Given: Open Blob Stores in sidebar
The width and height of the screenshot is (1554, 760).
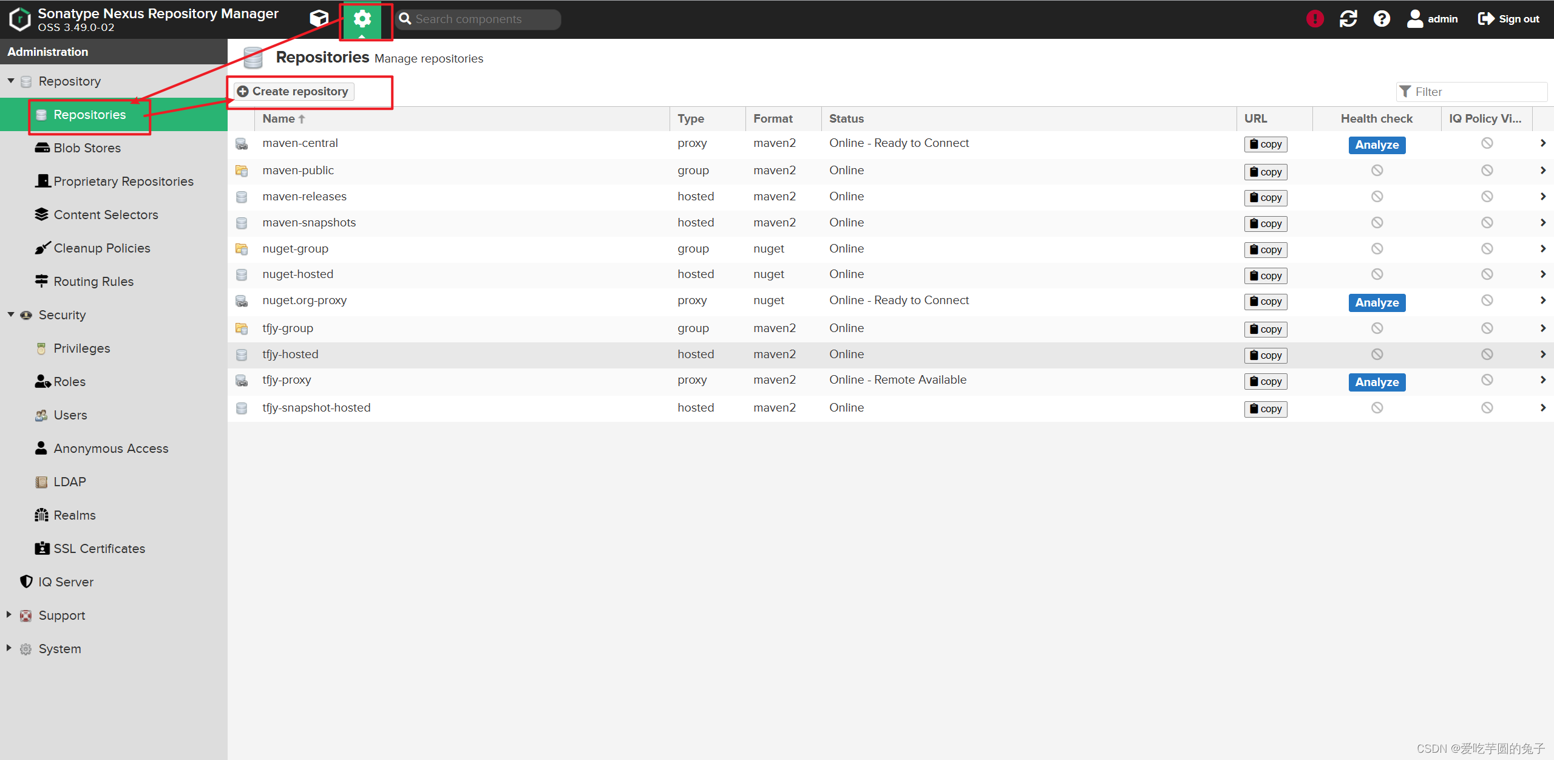Looking at the screenshot, I should tap(87, 148).
